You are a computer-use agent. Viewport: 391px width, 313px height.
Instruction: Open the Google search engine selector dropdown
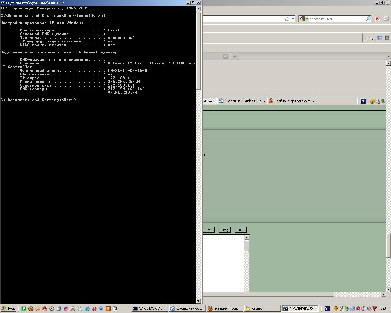coord(303,19)
